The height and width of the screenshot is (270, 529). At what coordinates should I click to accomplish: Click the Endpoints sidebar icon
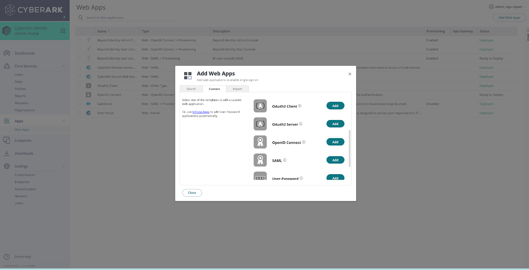coord(7,140)
